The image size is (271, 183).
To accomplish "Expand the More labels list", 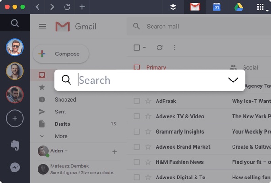I will pos(61,136).
